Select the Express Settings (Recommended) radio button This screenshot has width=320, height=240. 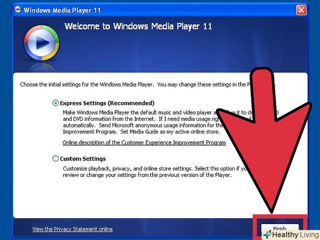[55, 103]
